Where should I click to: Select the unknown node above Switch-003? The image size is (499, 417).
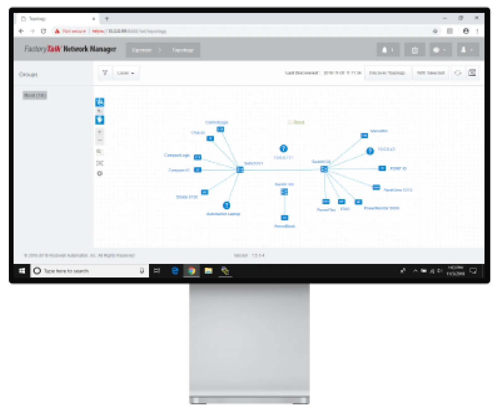[x=283, y=148]
